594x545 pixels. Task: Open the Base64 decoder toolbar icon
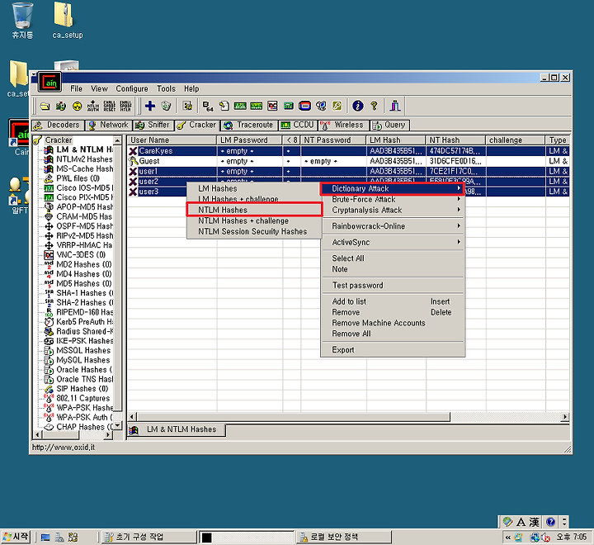[208, 106]
